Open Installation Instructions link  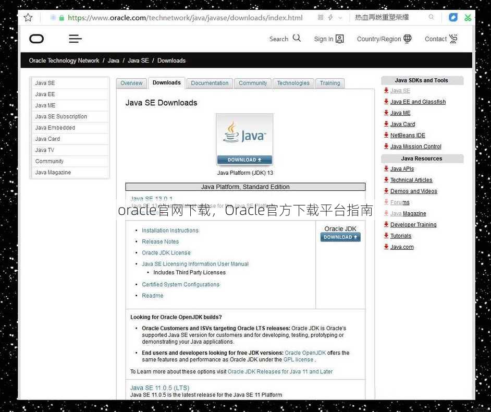click(170, 231)
